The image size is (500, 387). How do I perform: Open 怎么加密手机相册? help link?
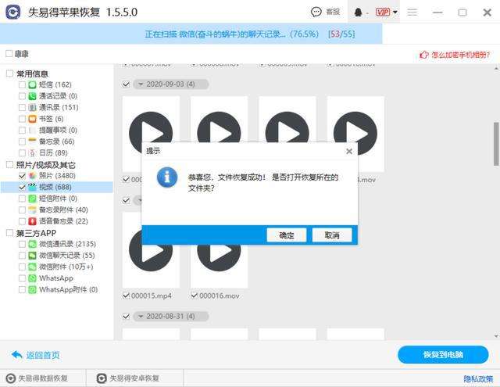click(460, 55)
